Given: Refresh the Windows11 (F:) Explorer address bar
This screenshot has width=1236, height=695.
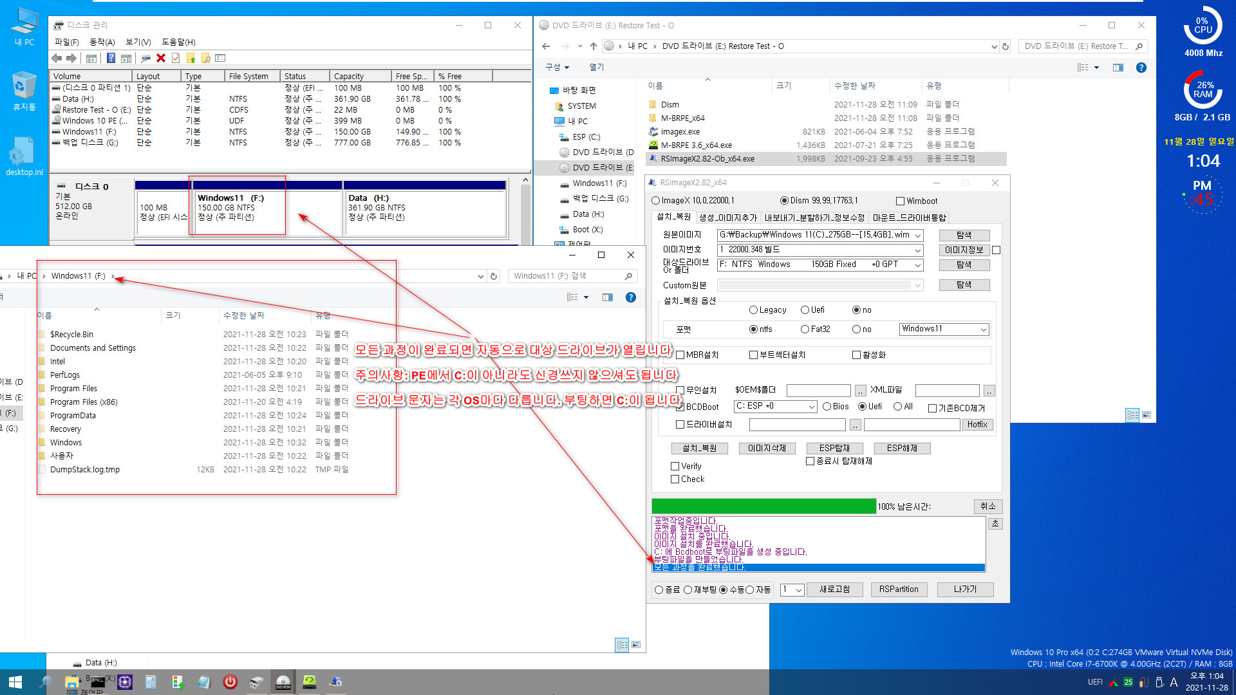Looking at the screenshot, I should point(494,276).
